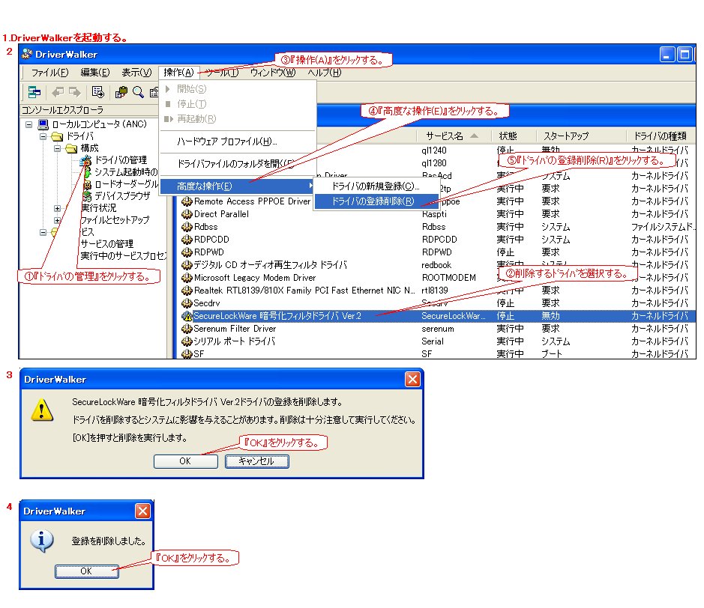The width and height of the screenshot is (704, 608).
Task: Click warning icon of SecureLockWare driver row
Action: 187,316
